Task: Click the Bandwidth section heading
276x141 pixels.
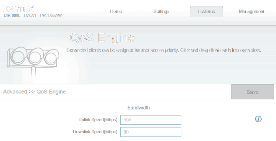Action: [139, 108]
